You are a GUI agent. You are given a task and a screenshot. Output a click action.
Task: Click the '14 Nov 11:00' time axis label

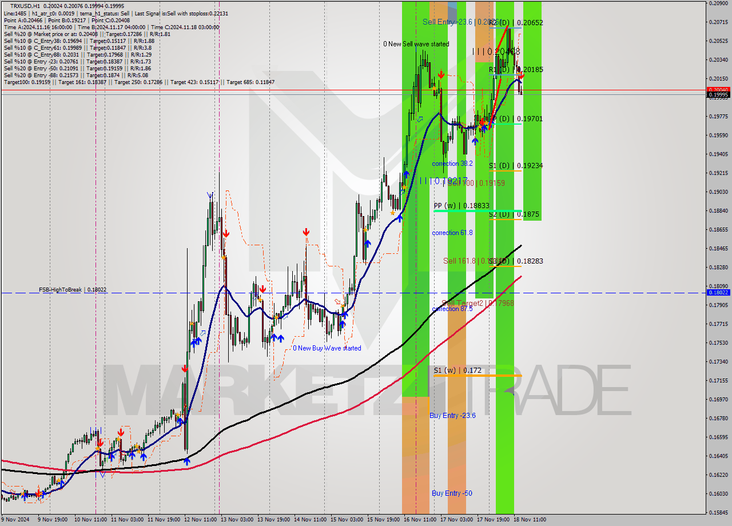point(310,520)
